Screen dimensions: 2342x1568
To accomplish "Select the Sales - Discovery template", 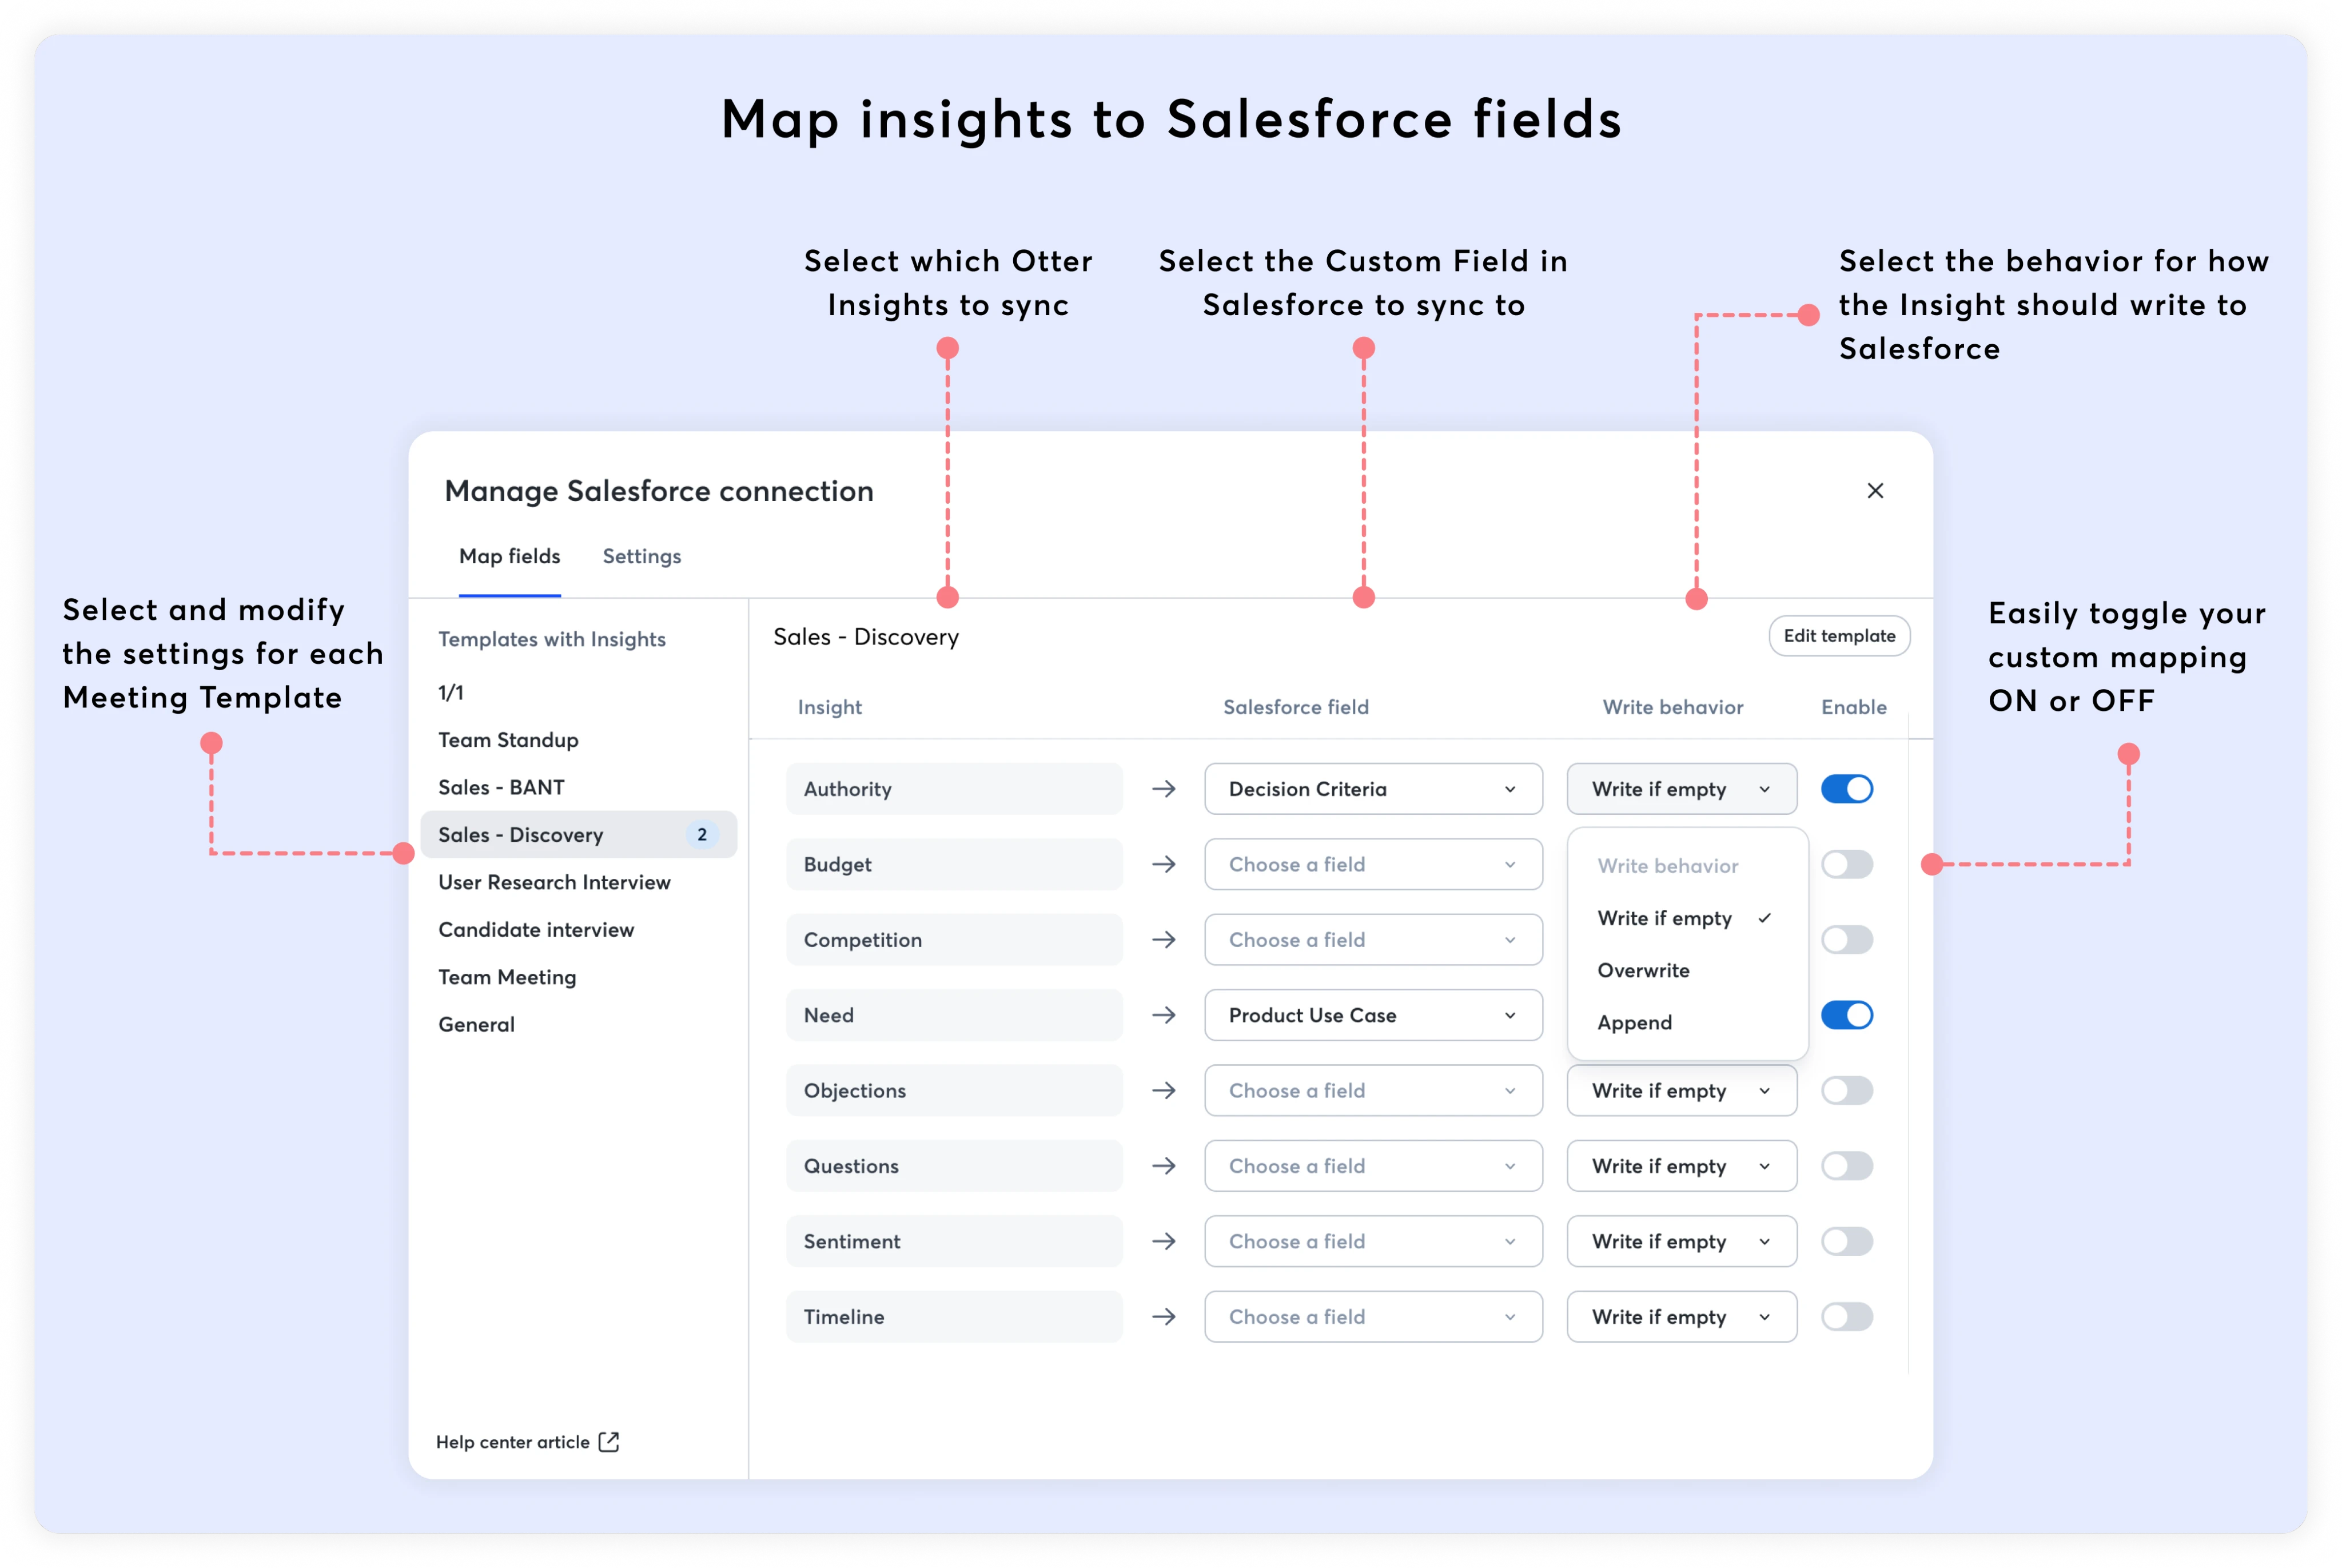I will coord(521,834).
